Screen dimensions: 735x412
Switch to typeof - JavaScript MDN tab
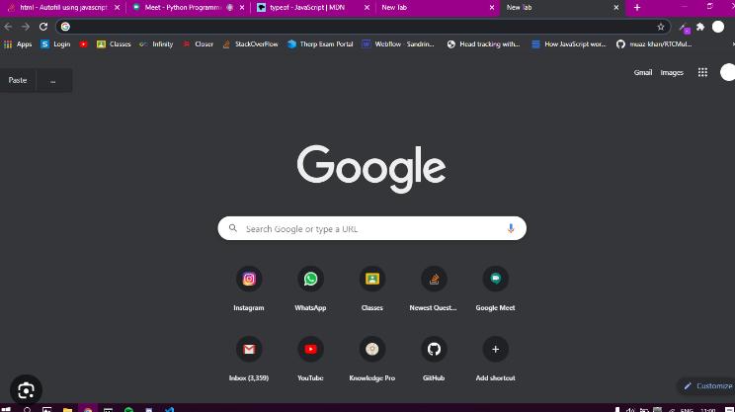pyautogui.click(x=312, y=8)
